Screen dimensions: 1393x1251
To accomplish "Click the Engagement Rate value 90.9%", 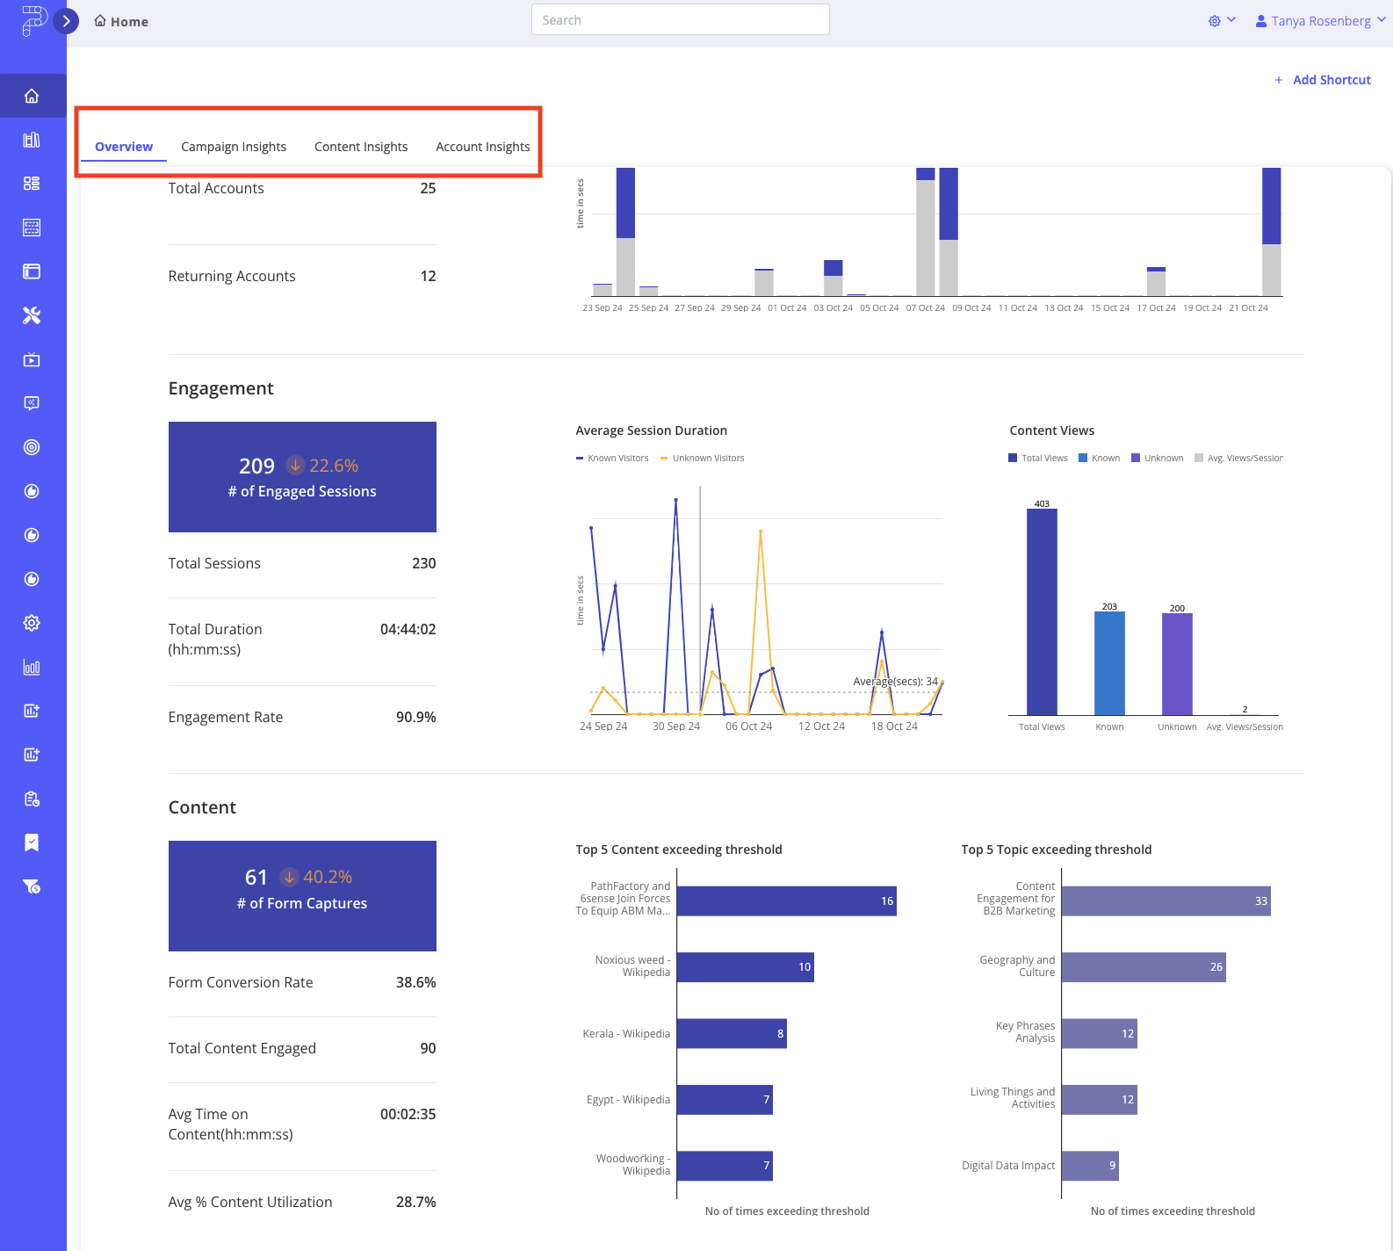I will pyautogui.click(x=416, y=717).
